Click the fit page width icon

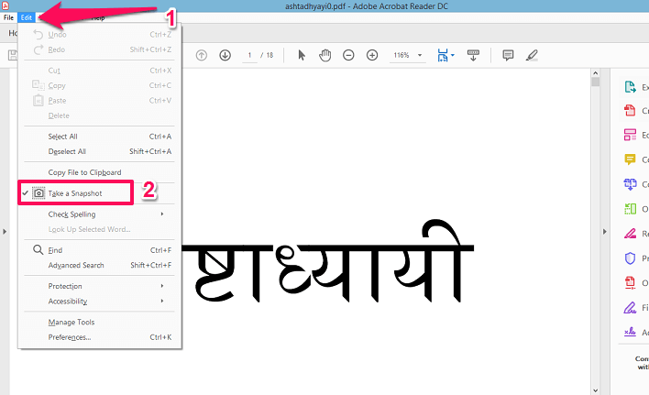(443, 55)
